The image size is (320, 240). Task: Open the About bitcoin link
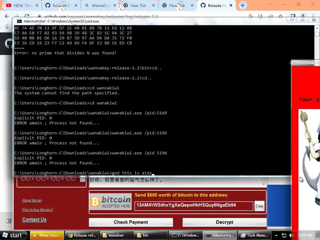[32, 200]
